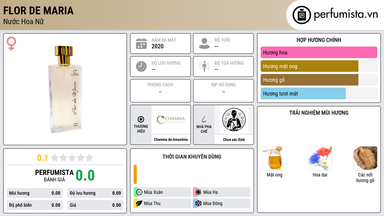Click the Phong cách style card
Viewport: 384px width, 216px height.
click(160, 91)
